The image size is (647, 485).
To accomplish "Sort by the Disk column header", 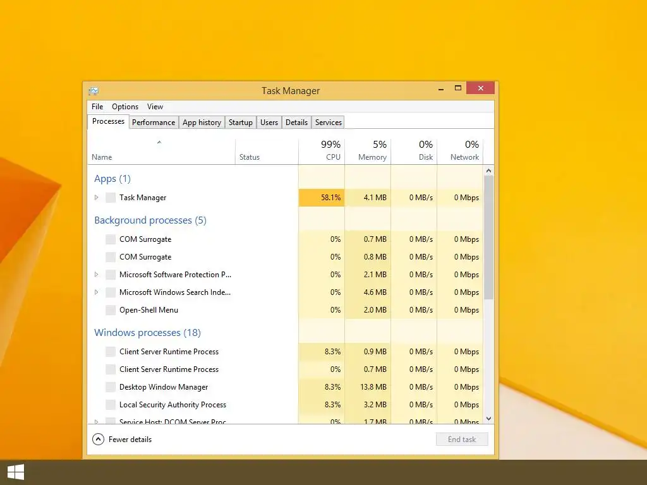I will point(414,150).
